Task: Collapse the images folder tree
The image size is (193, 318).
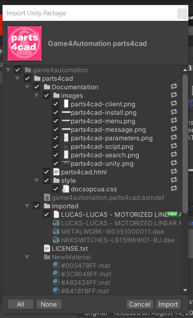Action: tap(36, 95)
